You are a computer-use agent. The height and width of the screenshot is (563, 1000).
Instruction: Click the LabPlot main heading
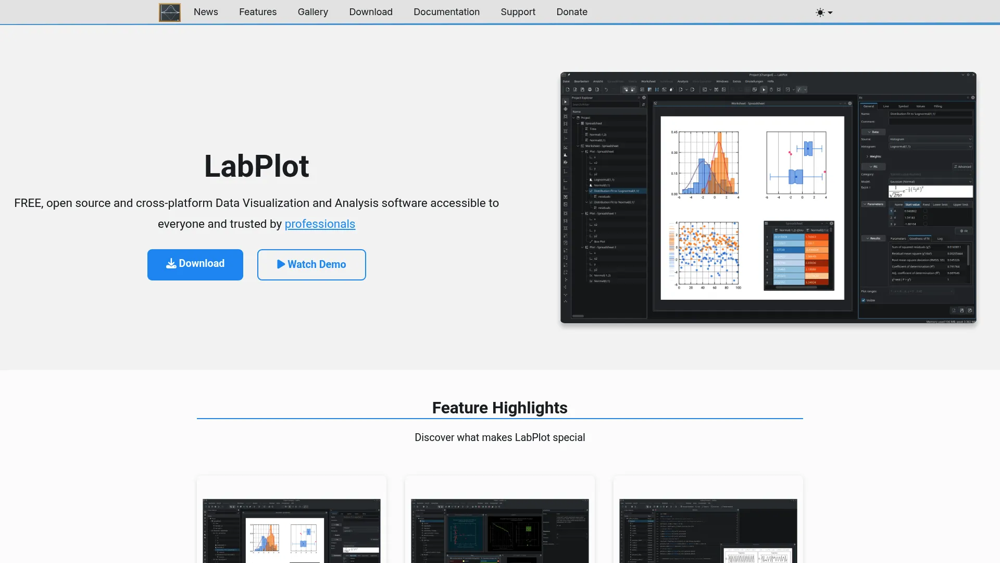(x=257, y=166)
